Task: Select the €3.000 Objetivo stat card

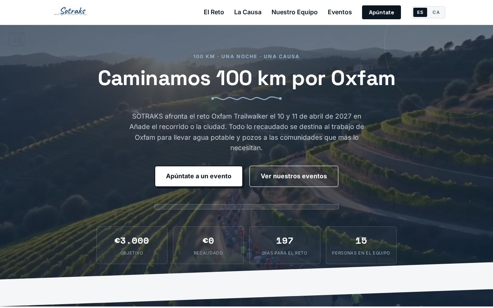Action: [132, 245]
